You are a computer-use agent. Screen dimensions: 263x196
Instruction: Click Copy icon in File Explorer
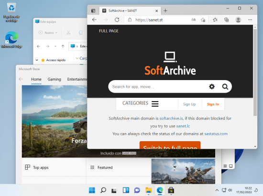(x=81, y=32)
